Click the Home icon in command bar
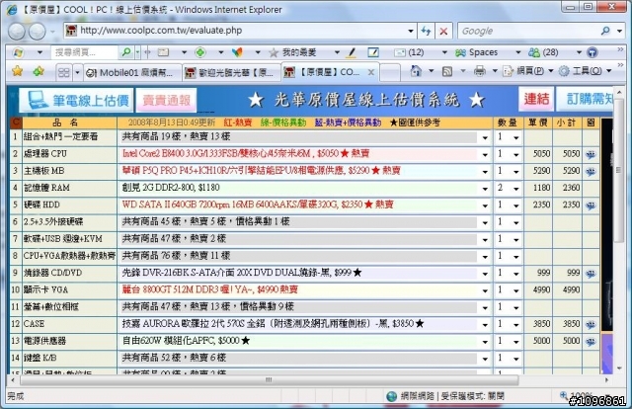Screen dimensions: 632x409 (x=416, y=71)
